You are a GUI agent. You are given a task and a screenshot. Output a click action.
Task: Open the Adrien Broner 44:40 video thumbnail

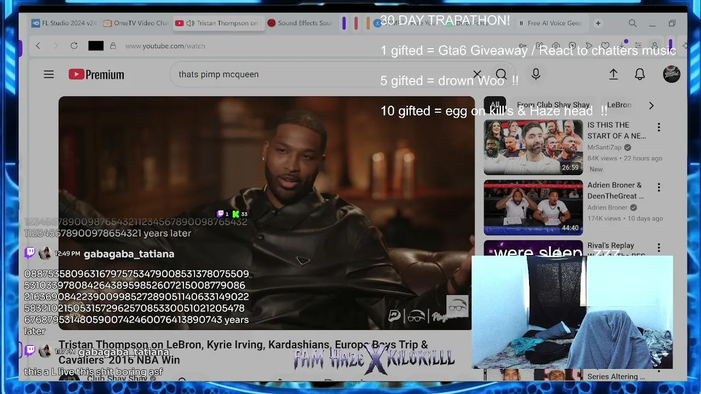(x=533, y=207)
